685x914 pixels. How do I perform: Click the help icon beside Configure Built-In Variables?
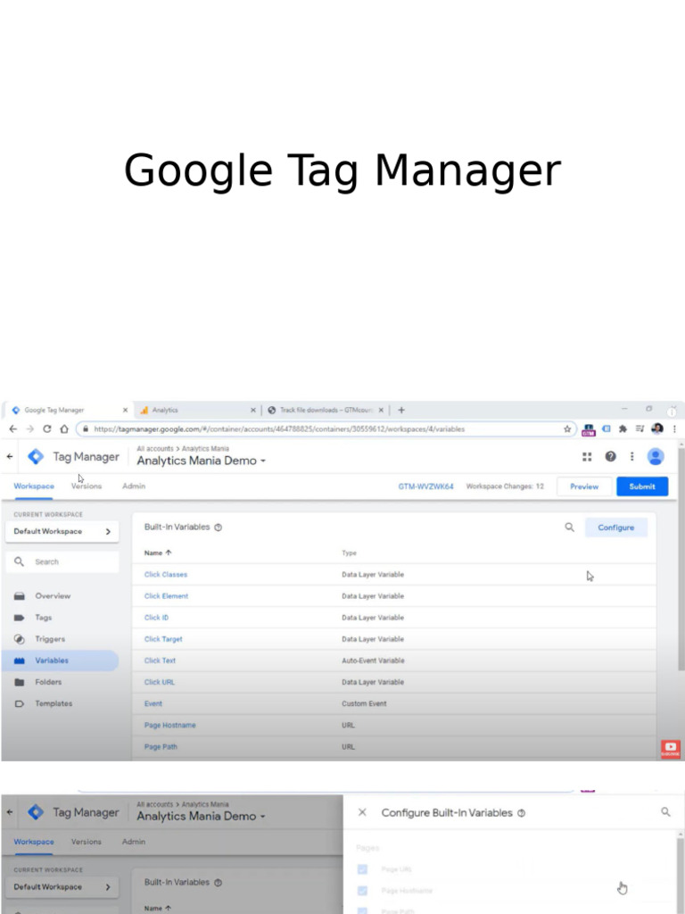[521, 812]
